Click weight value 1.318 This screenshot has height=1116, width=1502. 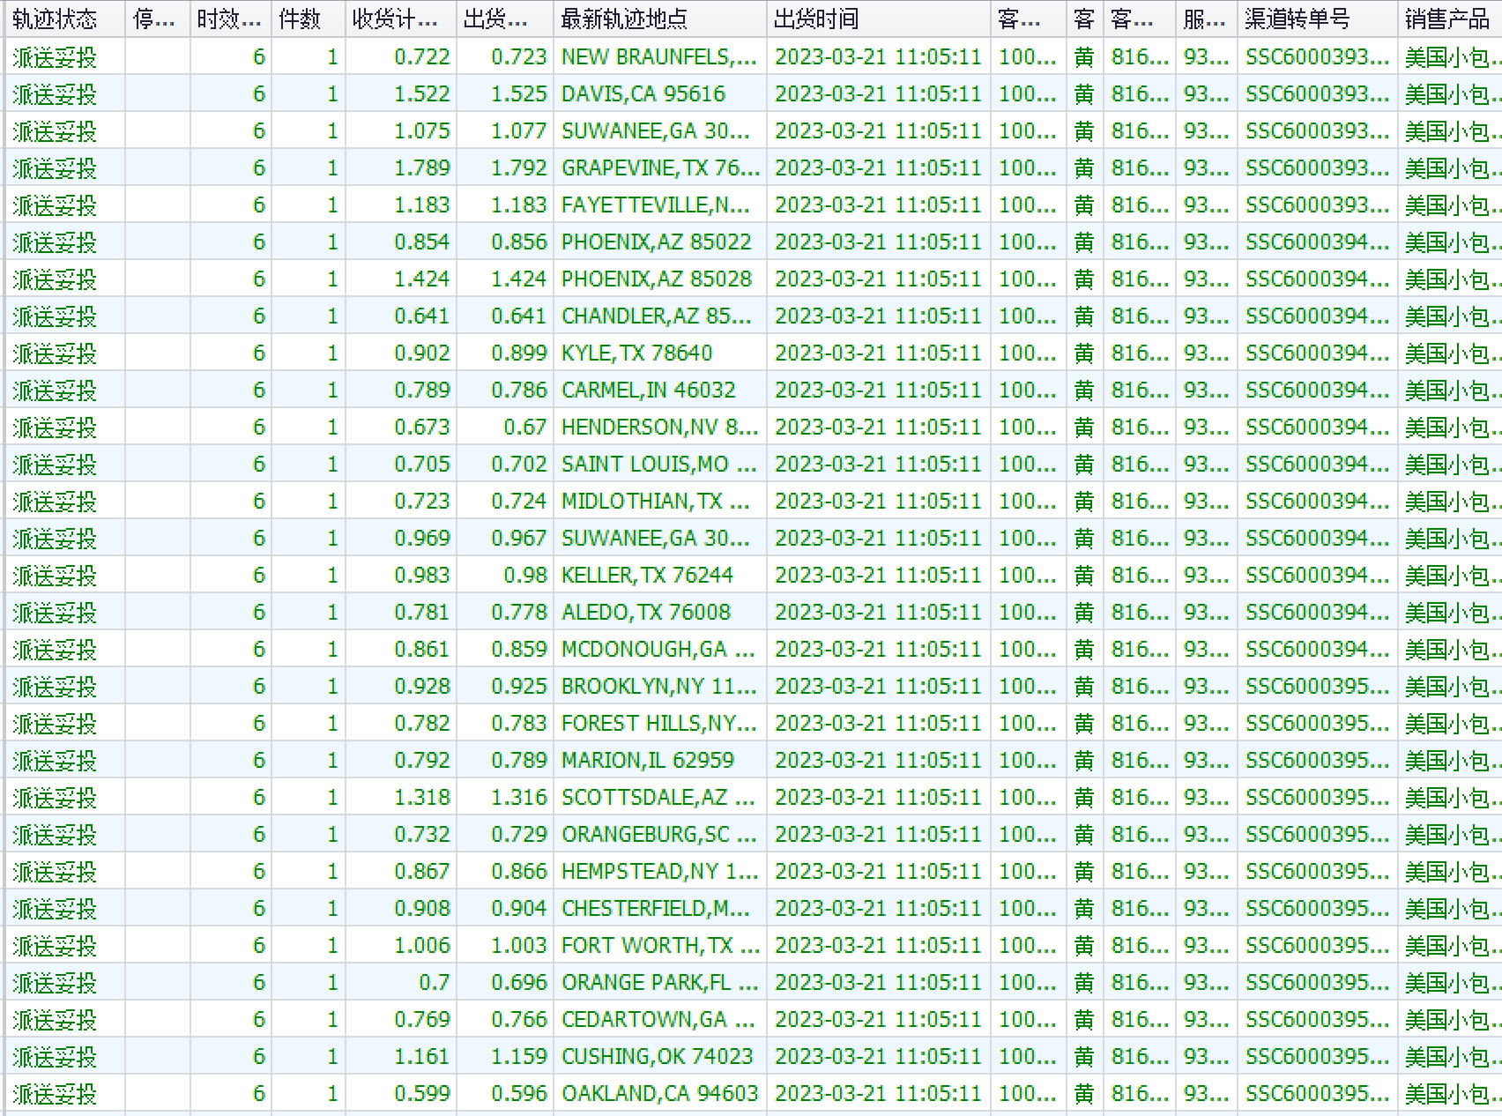[422, 798]
